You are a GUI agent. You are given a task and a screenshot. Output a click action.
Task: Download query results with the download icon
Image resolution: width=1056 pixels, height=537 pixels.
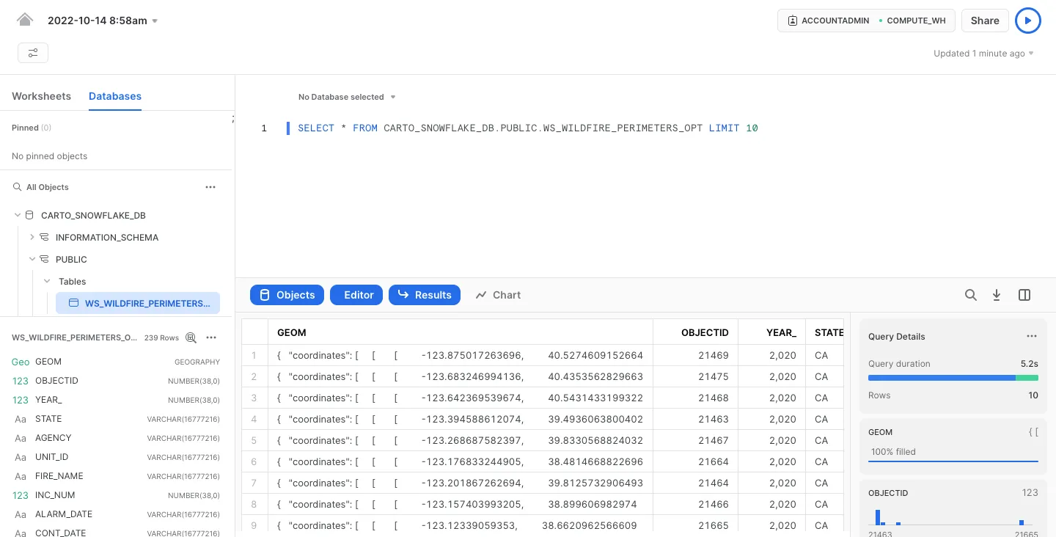point(997,295)
